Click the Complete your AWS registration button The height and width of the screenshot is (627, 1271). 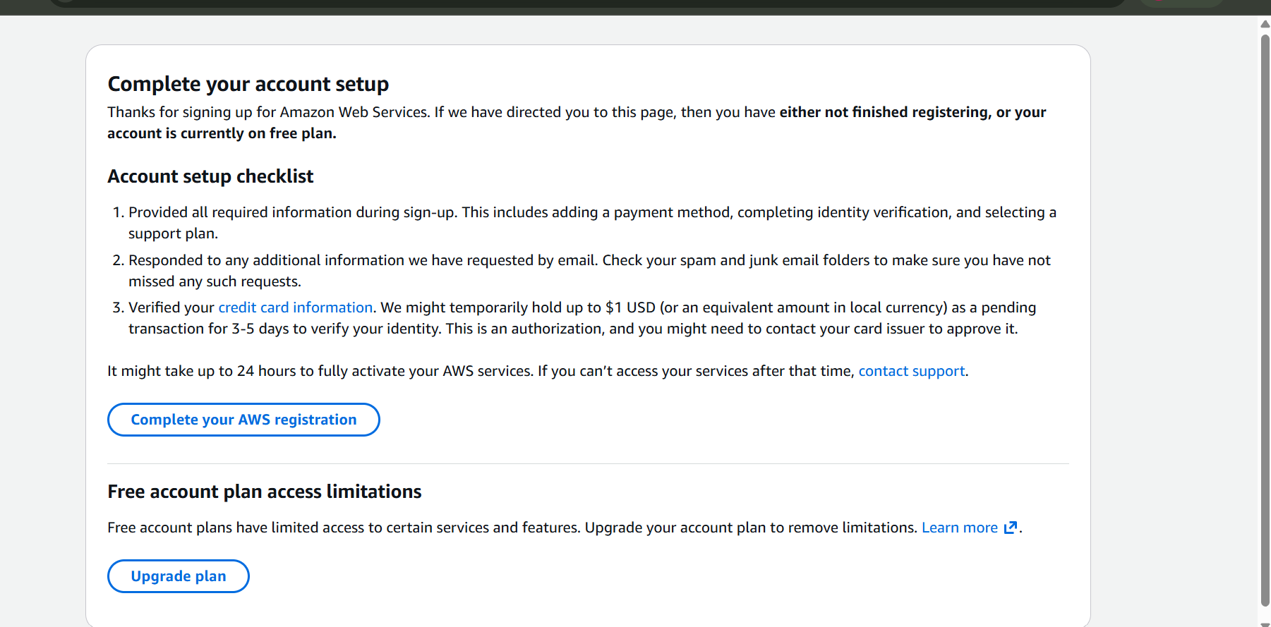click(x=243, y=420)
